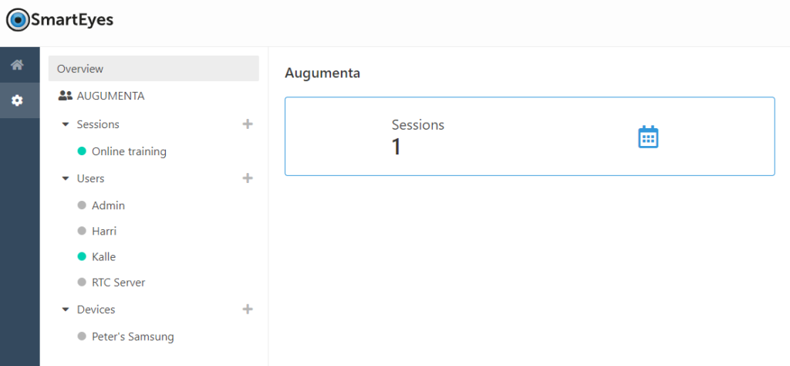Viewport: 790px width, 366px height.
Task: Add a new device with plus icon
Action: (x=248, y=309)
